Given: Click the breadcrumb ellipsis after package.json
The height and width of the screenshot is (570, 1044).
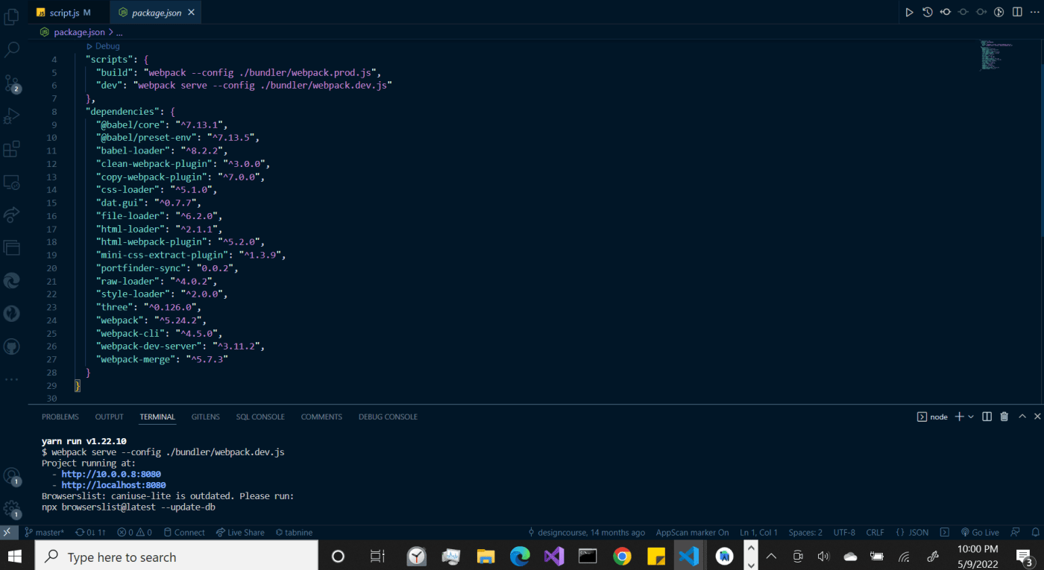Looking at the screenshot, I should tap(119, 32).
